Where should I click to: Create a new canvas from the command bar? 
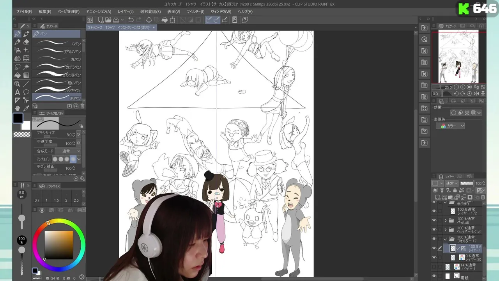[101, 20]
